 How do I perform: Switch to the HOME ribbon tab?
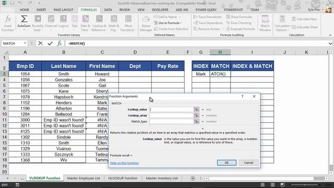point(25,10)
